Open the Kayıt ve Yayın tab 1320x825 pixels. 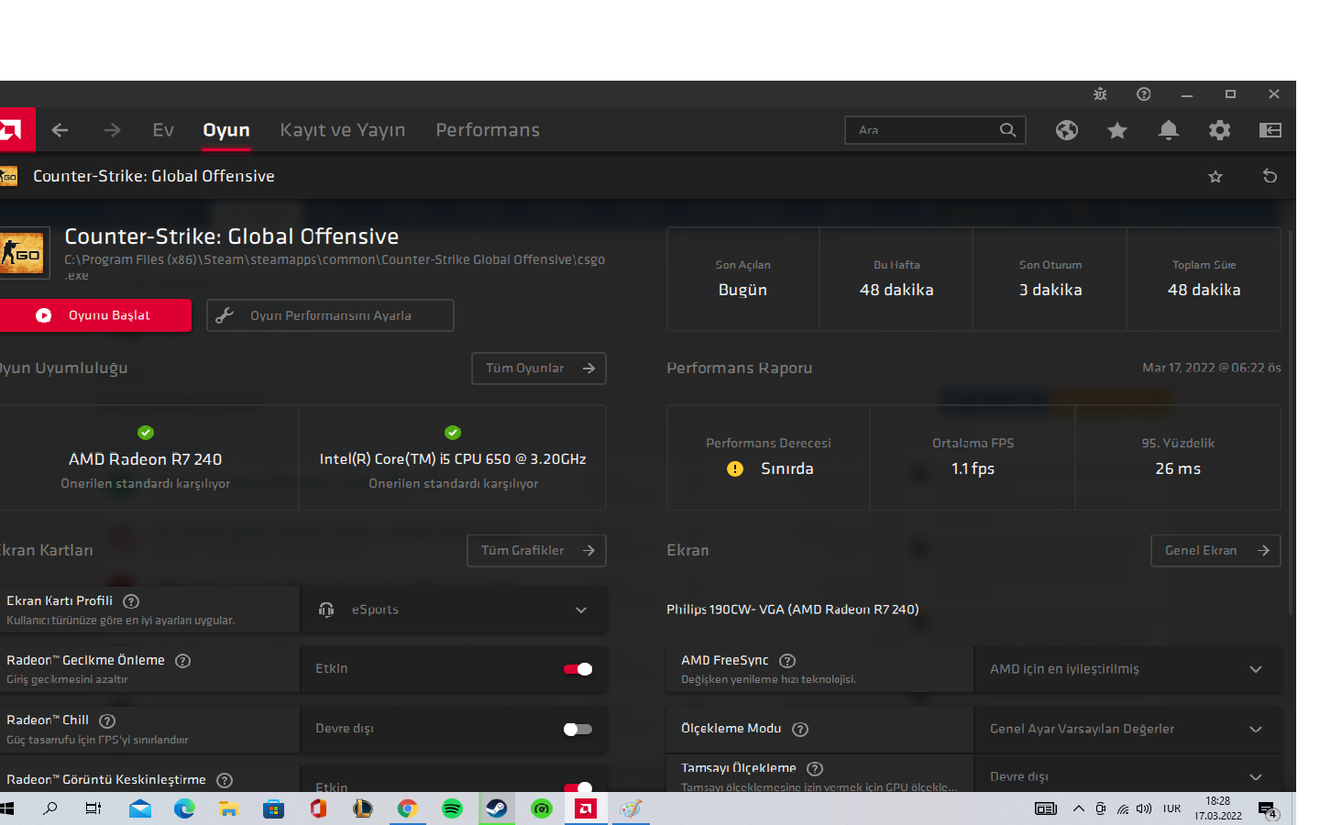pos(343,130)
